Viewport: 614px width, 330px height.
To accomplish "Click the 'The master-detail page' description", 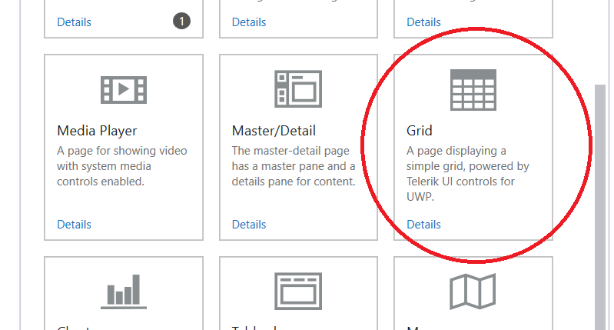I will coord(294,166).
